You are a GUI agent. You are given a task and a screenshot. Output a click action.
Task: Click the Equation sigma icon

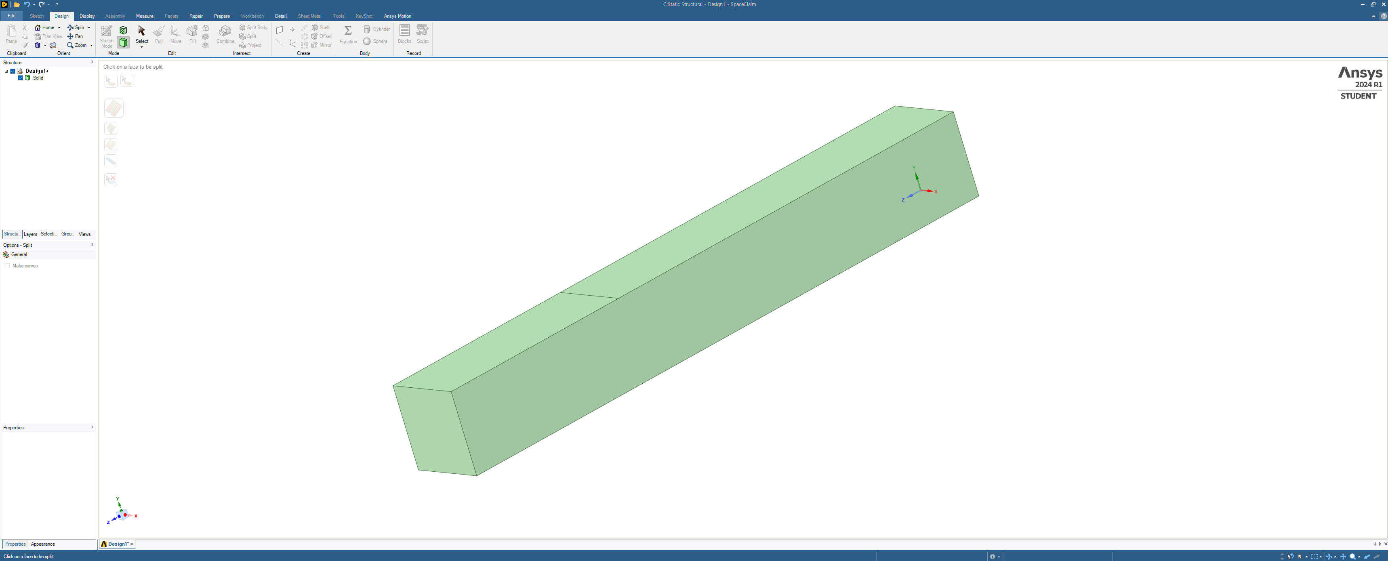point(348,30)
